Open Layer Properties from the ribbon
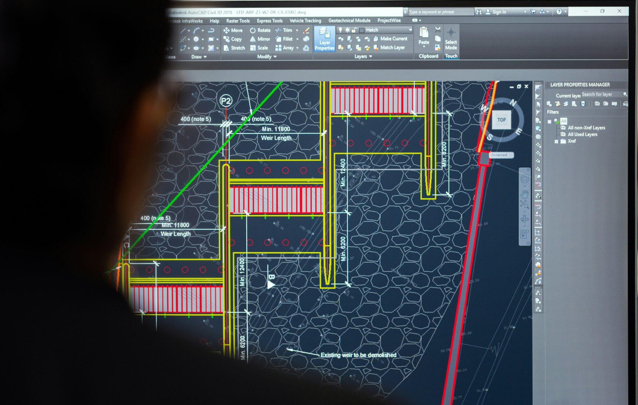 [324, 39]
